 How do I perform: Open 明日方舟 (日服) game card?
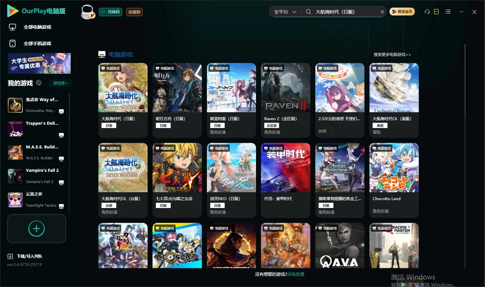(x=177, y=100)
